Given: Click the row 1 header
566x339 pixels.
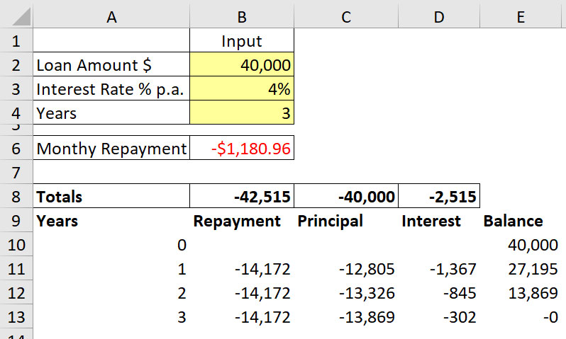Looking at the screenshot, I should [16, 41].
